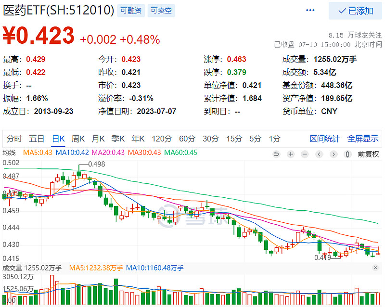Expand the 120分 interval option

pos(162,138)
